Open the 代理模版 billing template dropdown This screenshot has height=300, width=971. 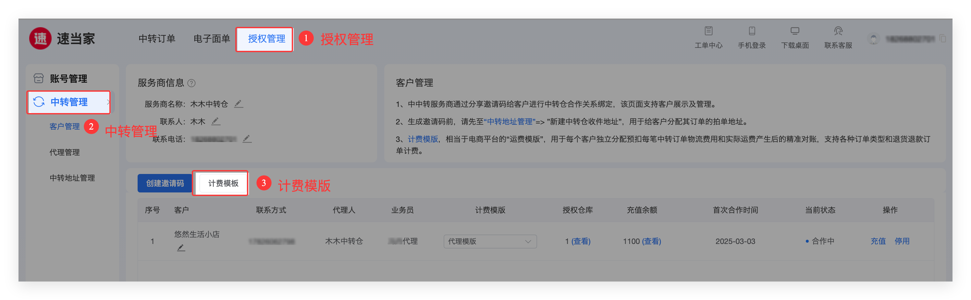(490, 241)
